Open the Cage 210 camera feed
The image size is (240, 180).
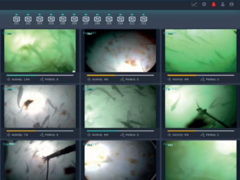click(x=201, y=106)
